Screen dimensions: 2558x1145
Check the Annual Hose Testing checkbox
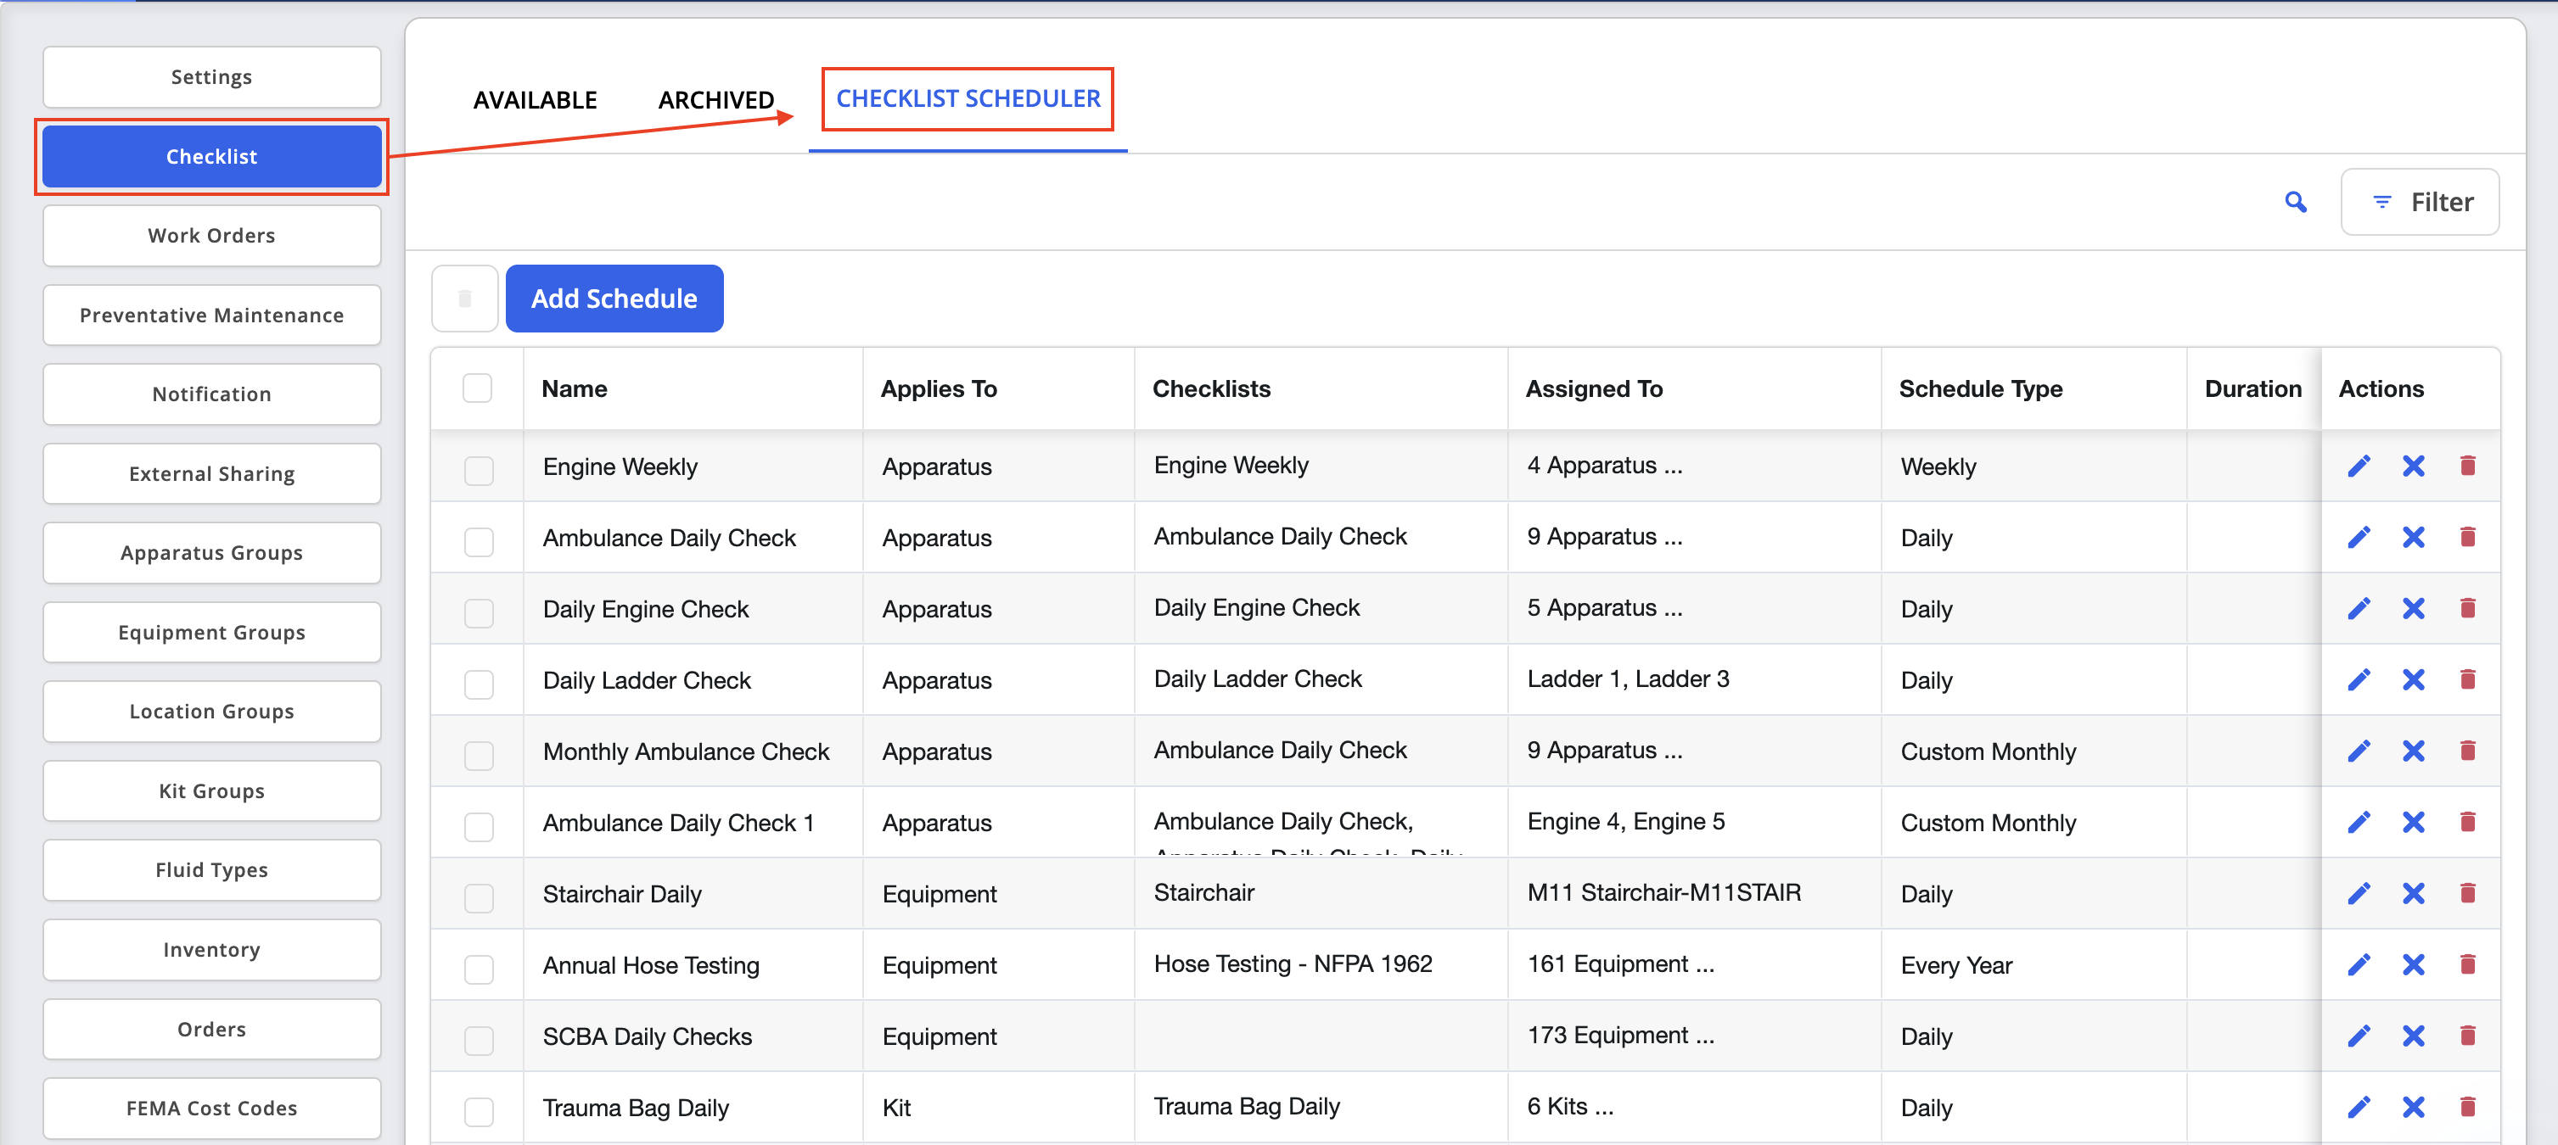tap(479, 970)
